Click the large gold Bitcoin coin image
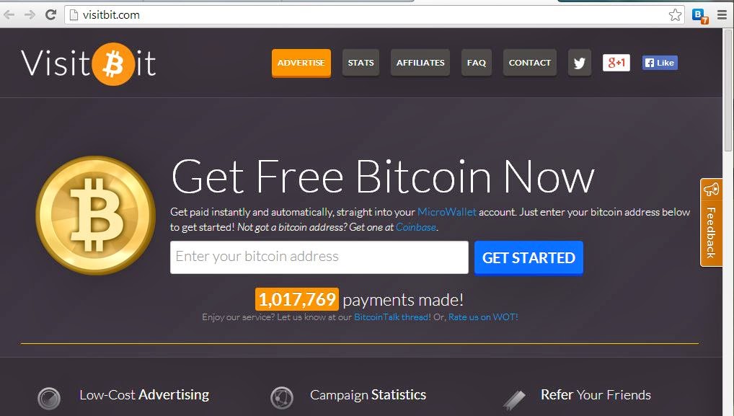Screen dimensions: 734x416 pyautogui.click(x=95, y=216)
